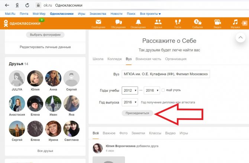Click the scroll-to-top chevron button
The image size is (249, 163).
240,37
